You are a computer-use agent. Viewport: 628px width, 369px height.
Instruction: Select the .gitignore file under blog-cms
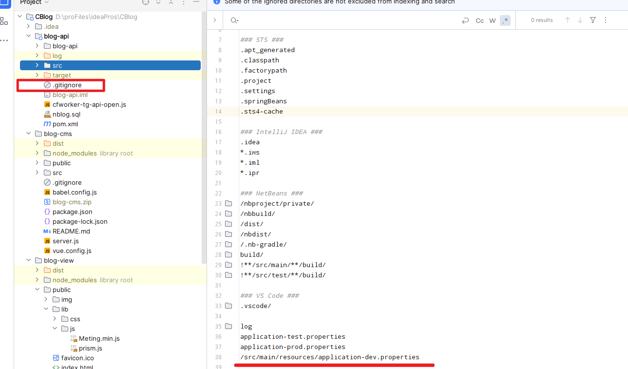[67, 182]
